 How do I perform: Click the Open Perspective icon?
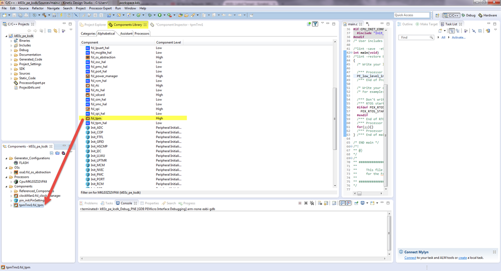click(437, 15)
